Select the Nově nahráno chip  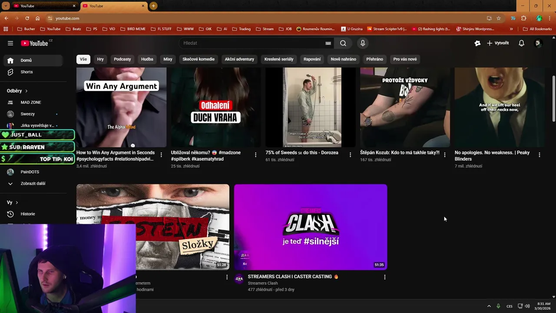coord(344,59)
